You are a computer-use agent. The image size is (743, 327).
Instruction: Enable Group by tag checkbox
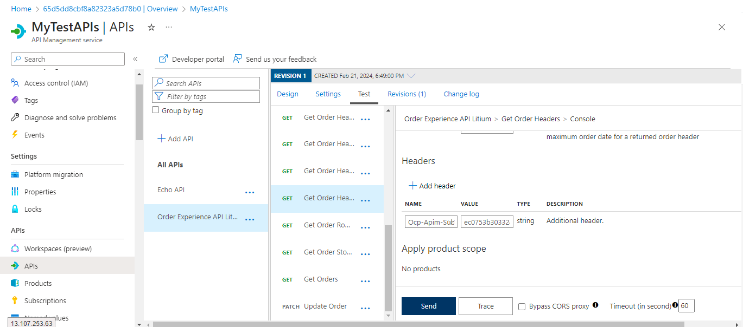point(156,110)
